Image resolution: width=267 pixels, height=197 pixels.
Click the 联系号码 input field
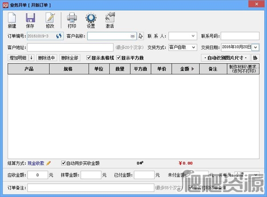click(240, 36)
